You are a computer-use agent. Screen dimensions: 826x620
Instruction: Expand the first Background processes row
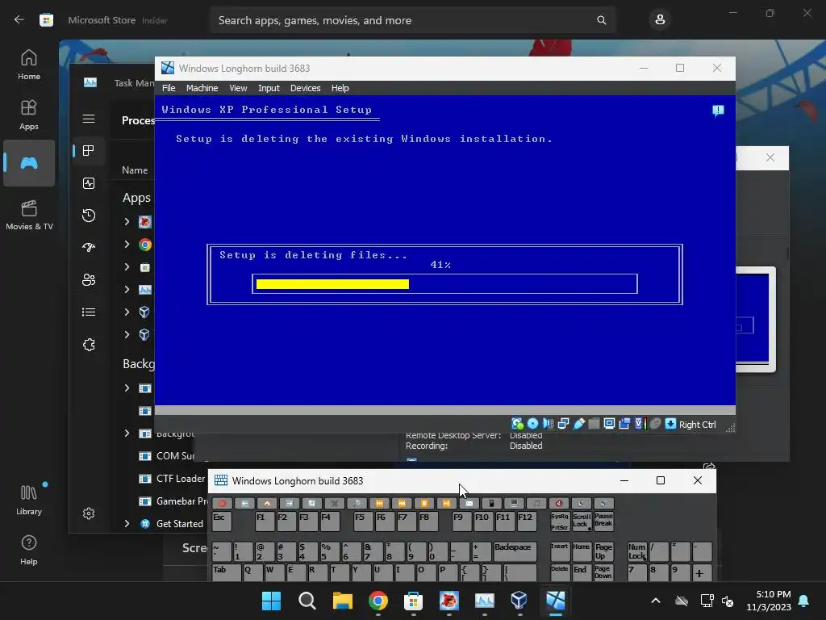[x=127, y=388]
